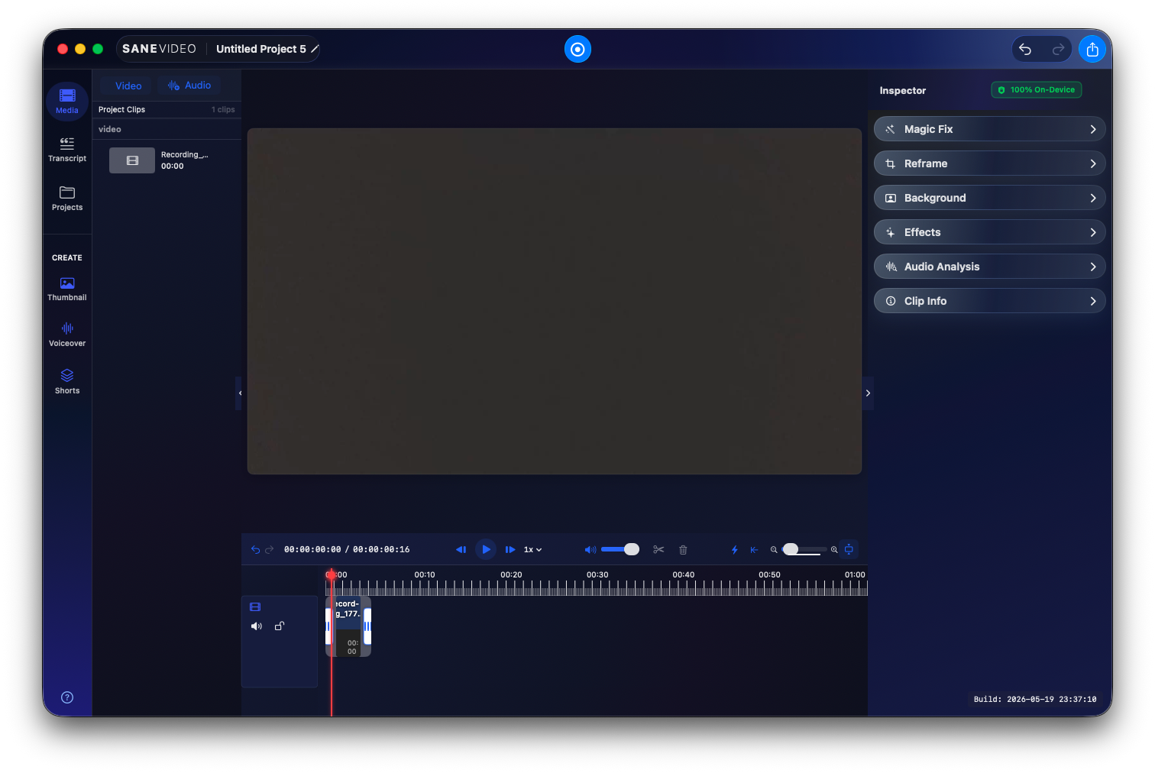Image resolution: width=1155 pixels, height=773 pixels.
Task: Expand the Clip Info section
Action: pyautogui.click(x=989, y=301)
